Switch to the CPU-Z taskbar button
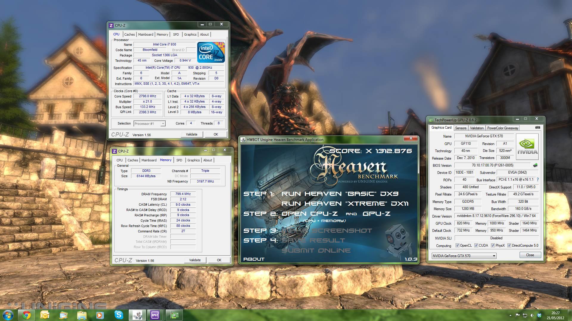The width and height of the screenshot is (572, 321). 155,315
